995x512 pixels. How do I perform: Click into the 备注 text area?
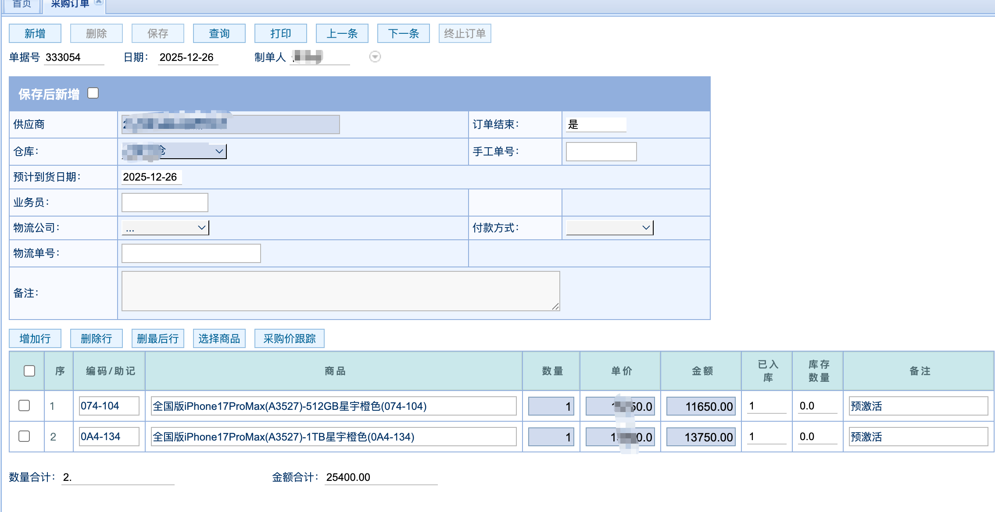coord(340,291)
